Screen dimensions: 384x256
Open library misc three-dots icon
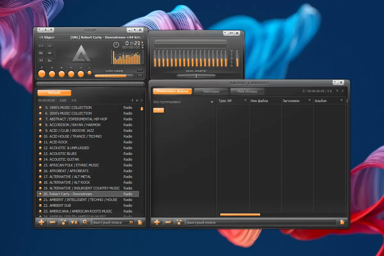pos(179,222)
